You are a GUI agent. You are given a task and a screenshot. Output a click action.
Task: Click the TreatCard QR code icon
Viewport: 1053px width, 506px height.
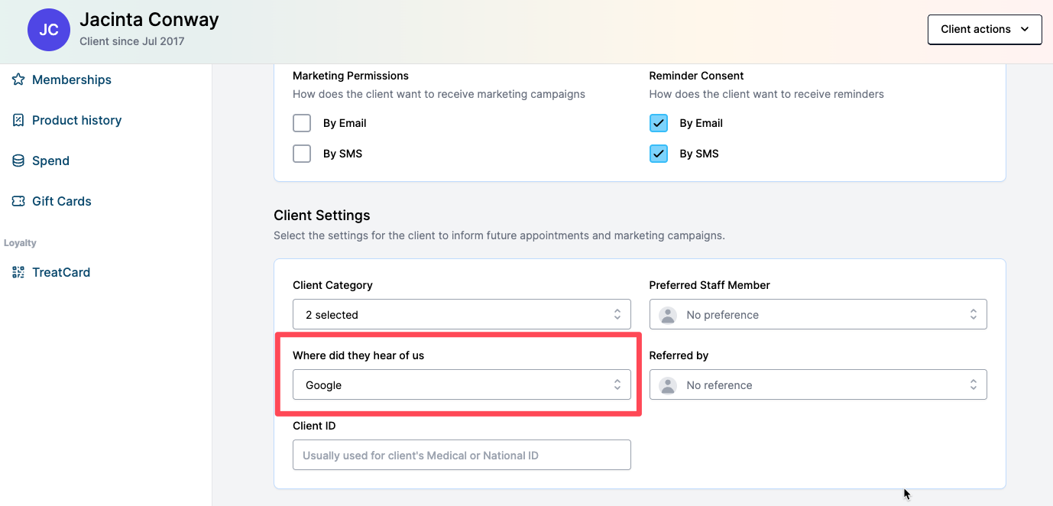pos(18,272)
